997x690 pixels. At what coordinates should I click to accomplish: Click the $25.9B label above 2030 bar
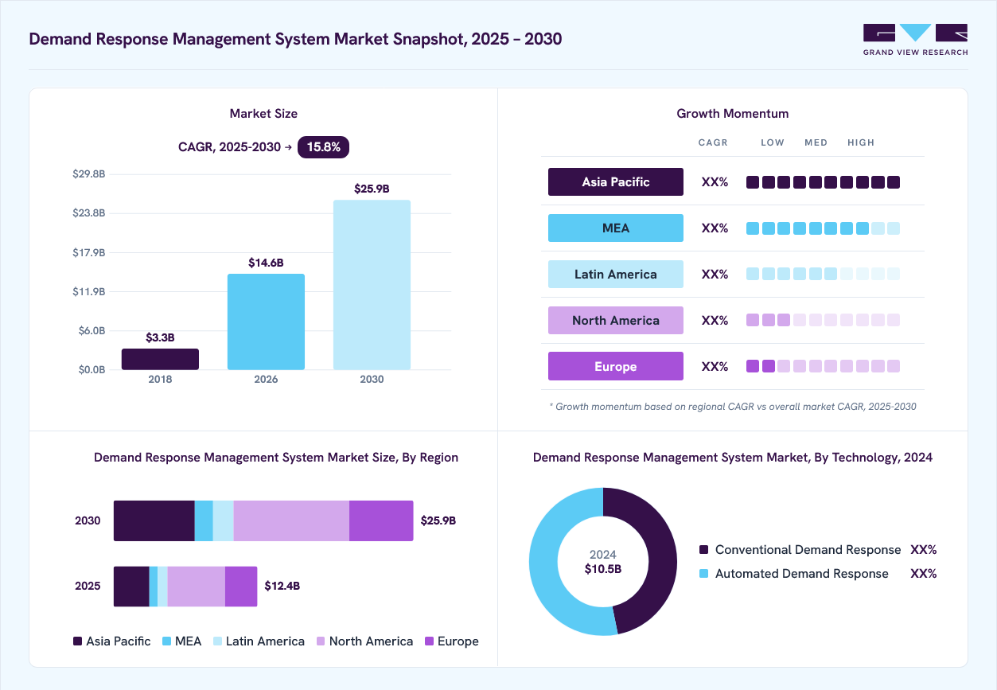click(x=372, y=189)
